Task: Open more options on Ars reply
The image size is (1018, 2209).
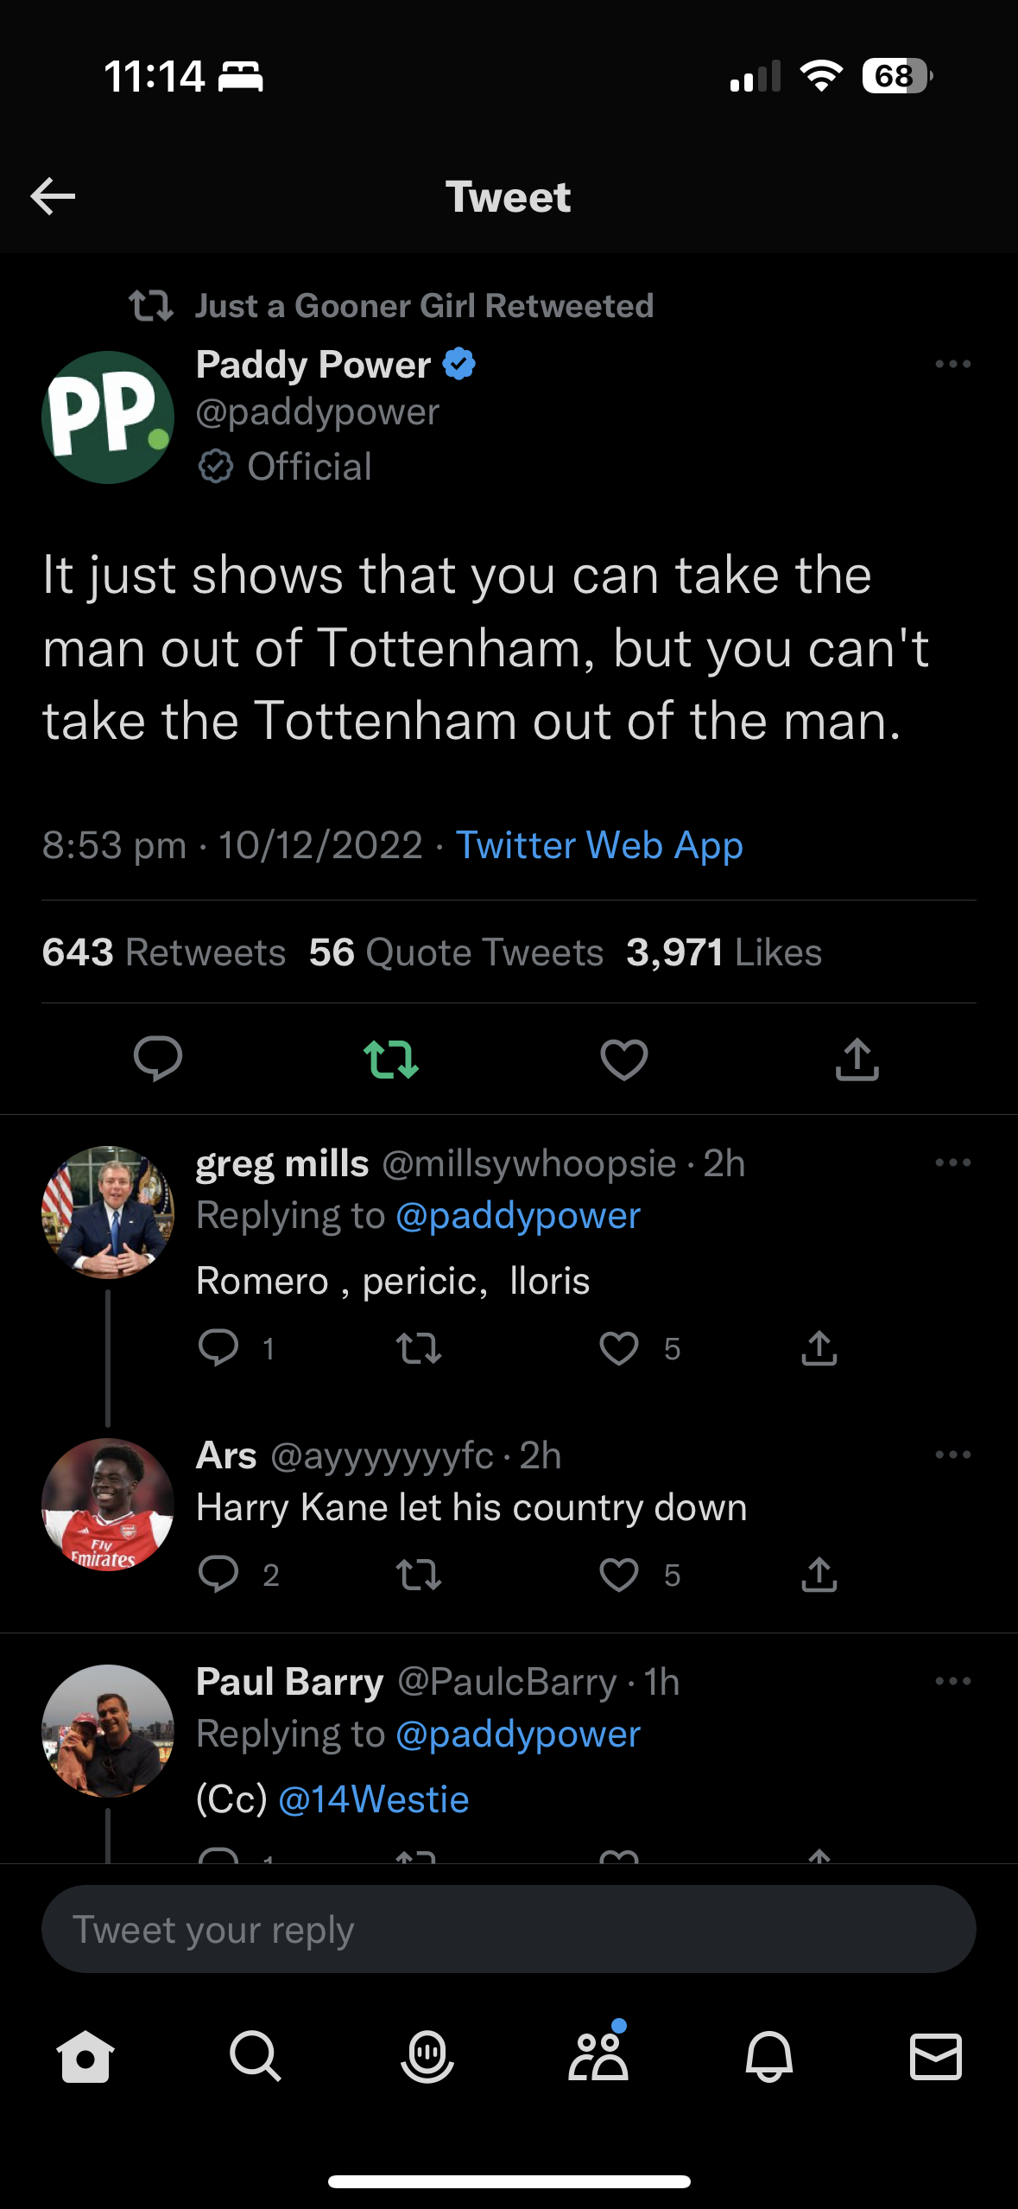Action: pyautogui.click(x=952, y=1455)
